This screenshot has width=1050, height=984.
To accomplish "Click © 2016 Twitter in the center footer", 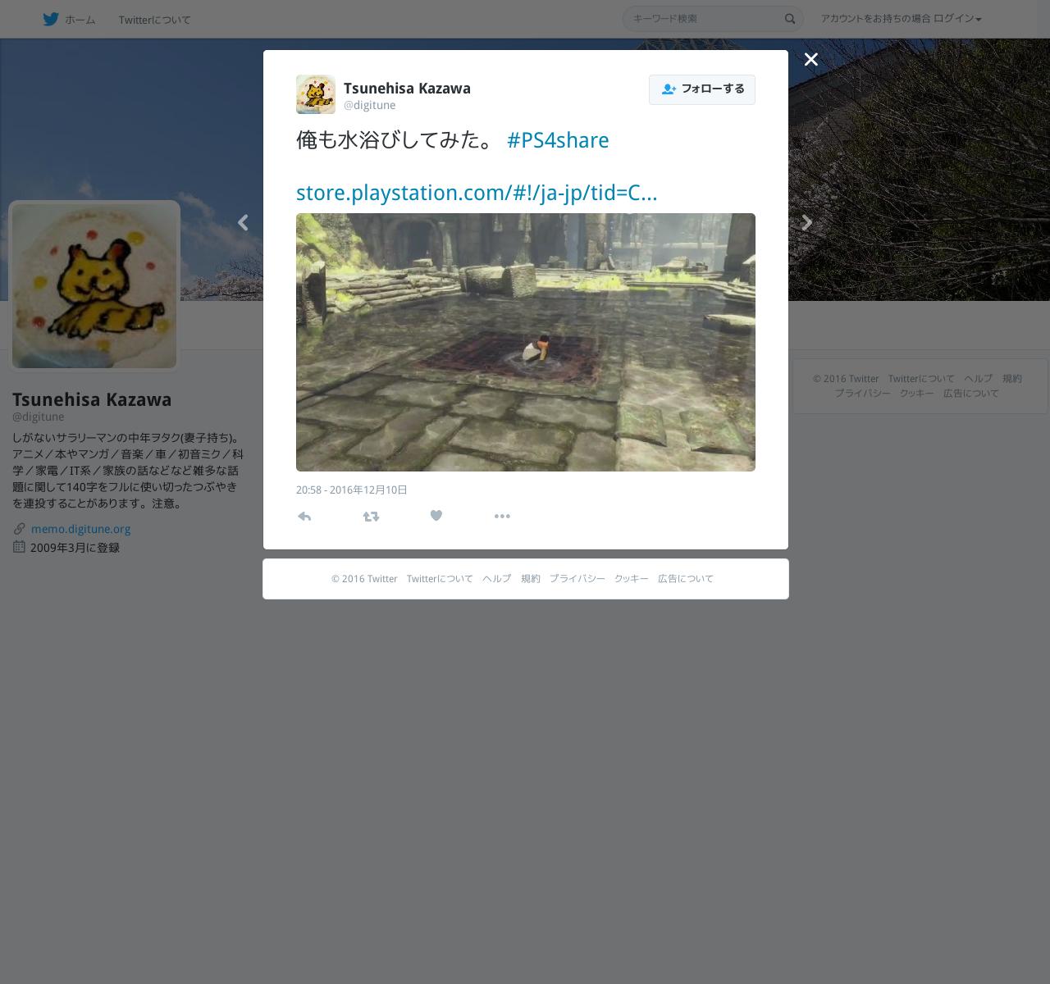I will pyautogui.click(x=364, y=579).
